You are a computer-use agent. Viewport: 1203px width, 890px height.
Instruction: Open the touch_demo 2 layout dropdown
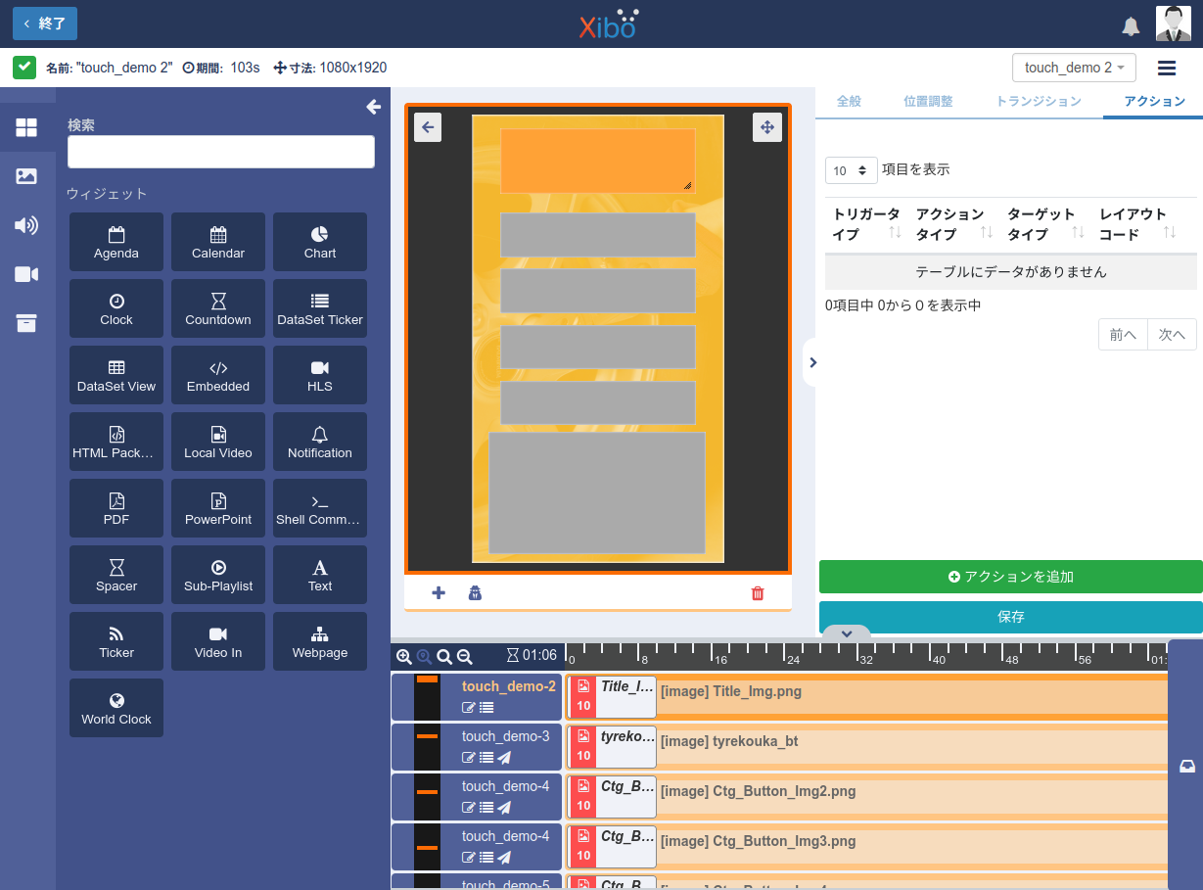pos(1074,68)
